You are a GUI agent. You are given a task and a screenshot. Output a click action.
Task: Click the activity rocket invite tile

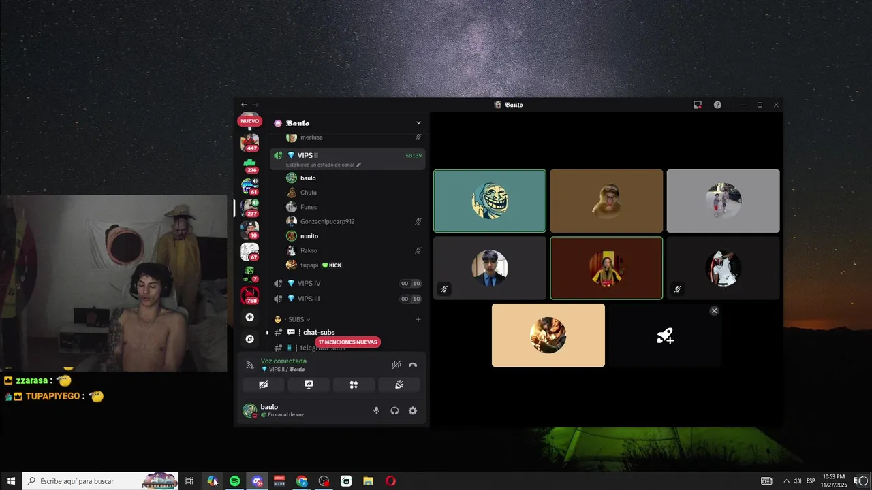pos(665,335)
